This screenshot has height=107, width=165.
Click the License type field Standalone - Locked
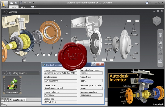point(61,88)
